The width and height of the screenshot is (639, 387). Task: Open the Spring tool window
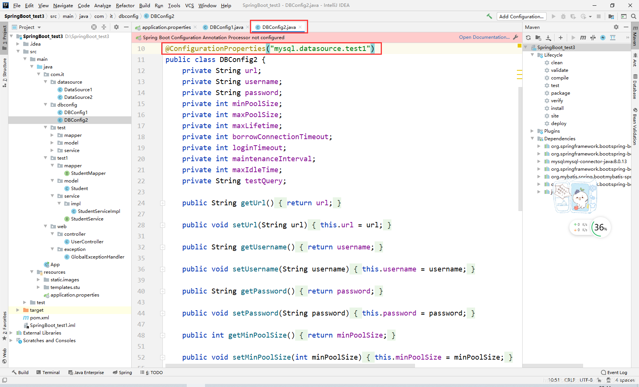tap(122, 373)
